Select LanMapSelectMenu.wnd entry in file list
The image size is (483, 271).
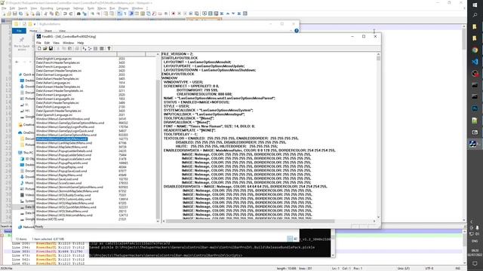coord(64,143)
